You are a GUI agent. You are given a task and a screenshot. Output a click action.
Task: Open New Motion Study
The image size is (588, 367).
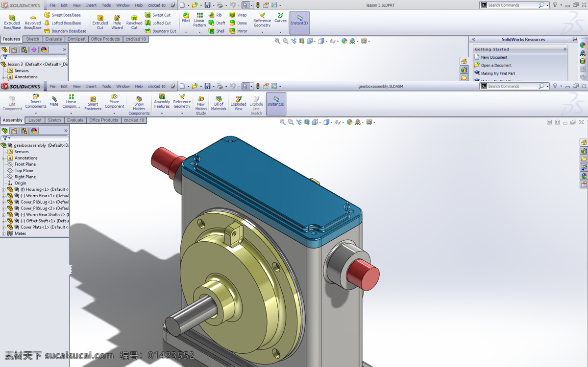(x=201, y=105)
